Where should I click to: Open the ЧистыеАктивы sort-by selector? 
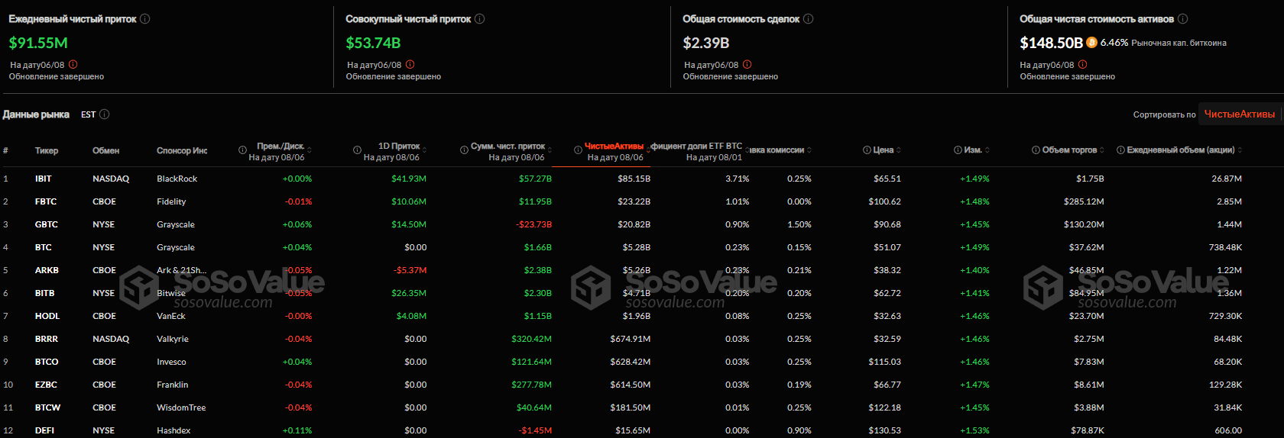1239,114
